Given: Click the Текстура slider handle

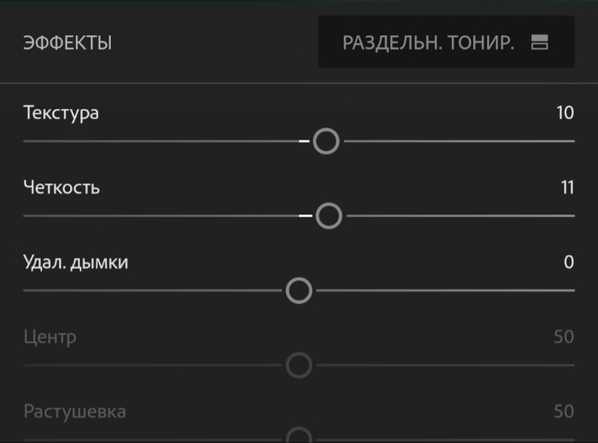Looking at the screenshot, I should click(325, 141).
